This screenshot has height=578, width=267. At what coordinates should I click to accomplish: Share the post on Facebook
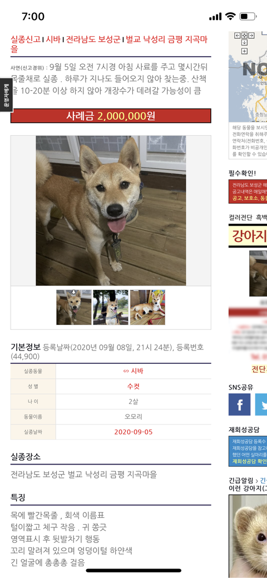(x=239, y=404)
